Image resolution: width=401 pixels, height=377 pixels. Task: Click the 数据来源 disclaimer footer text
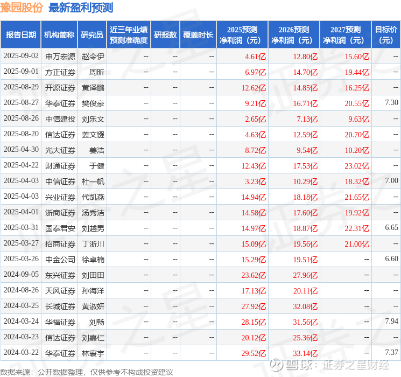point(87,372)
